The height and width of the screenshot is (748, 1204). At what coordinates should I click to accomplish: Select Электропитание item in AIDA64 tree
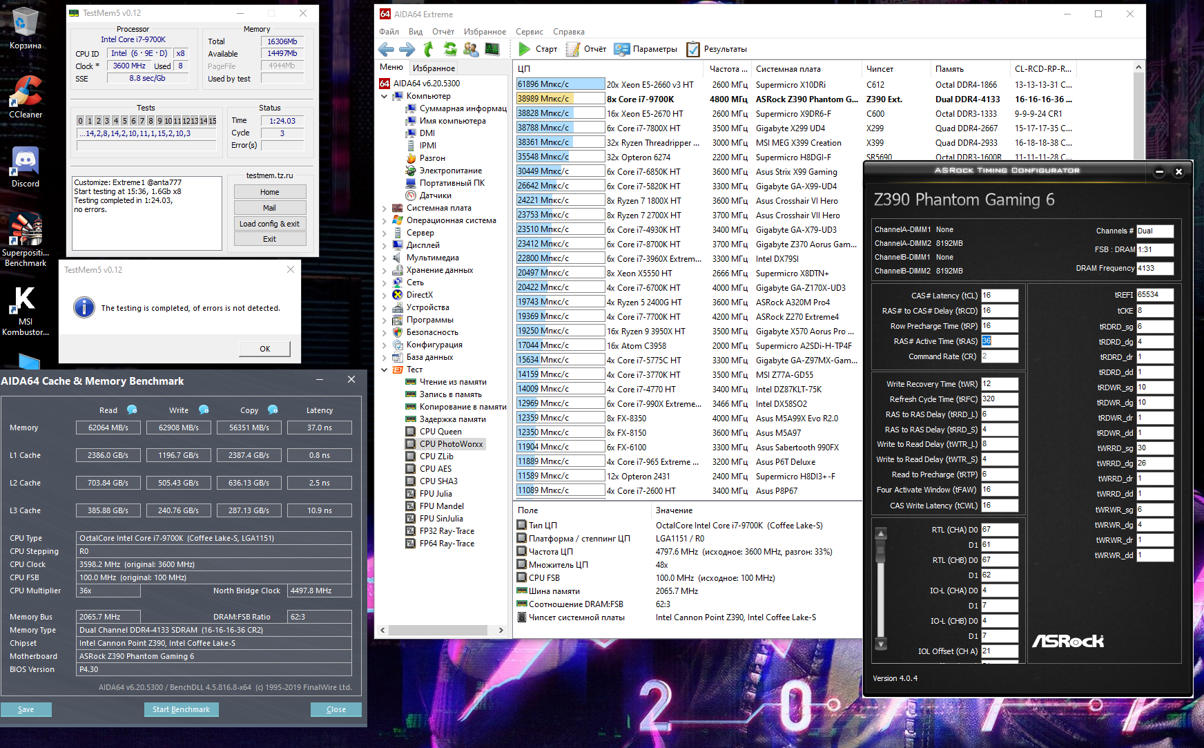[x=443, y=171]
